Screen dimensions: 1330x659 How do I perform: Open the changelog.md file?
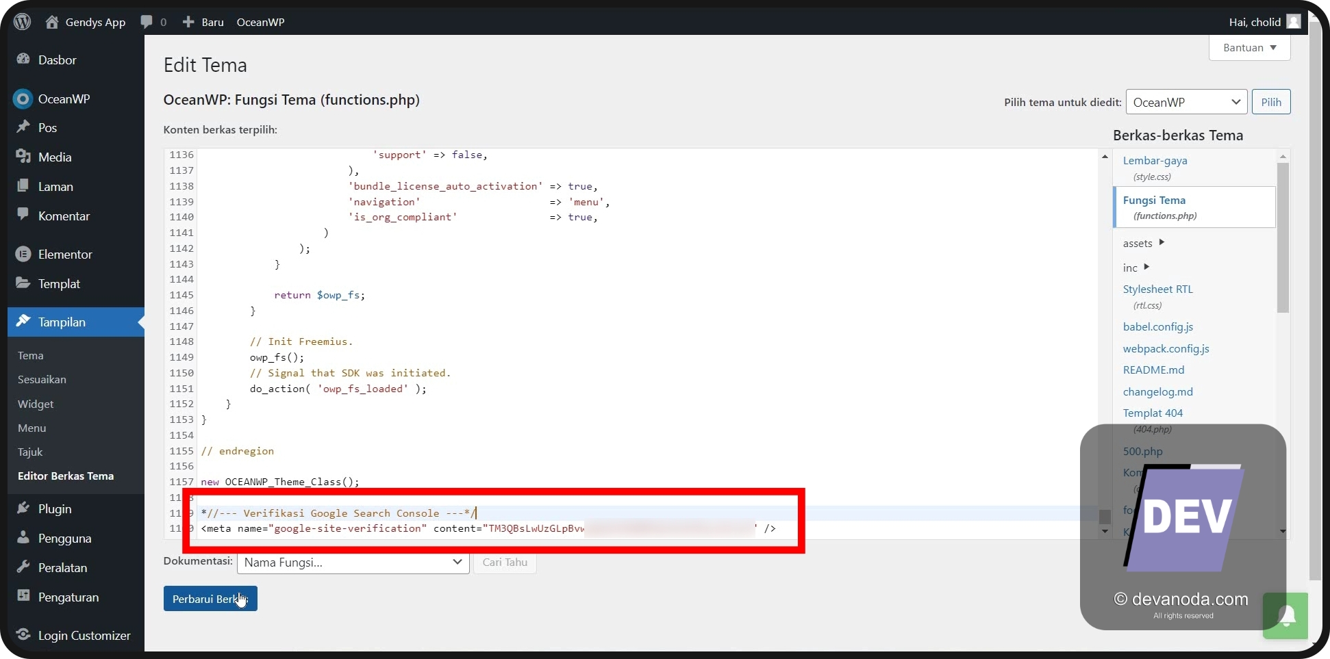coord(1158,391)
